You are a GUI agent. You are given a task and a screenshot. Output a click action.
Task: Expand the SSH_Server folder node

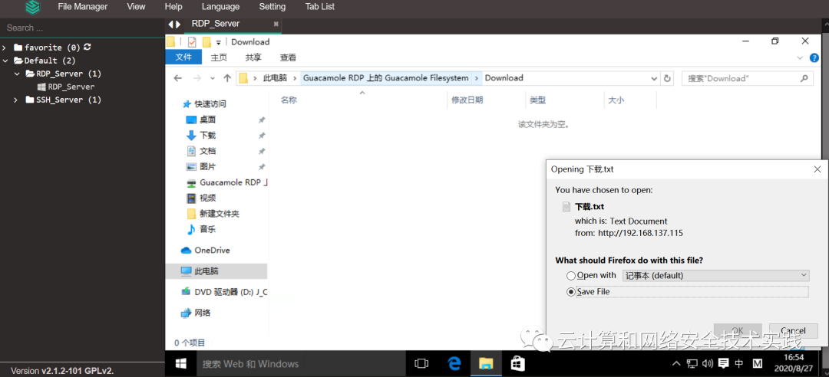pos(16,100)
